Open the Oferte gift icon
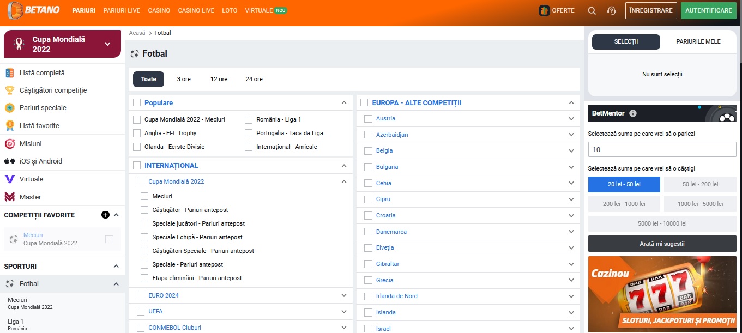742x333 pixels. [544, 10]
